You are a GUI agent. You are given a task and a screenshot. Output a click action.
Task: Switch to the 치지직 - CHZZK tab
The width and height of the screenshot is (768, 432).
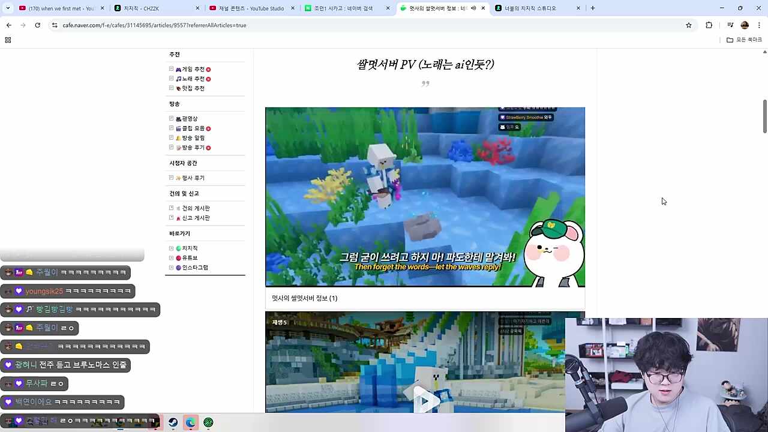(x=157, y=8)
